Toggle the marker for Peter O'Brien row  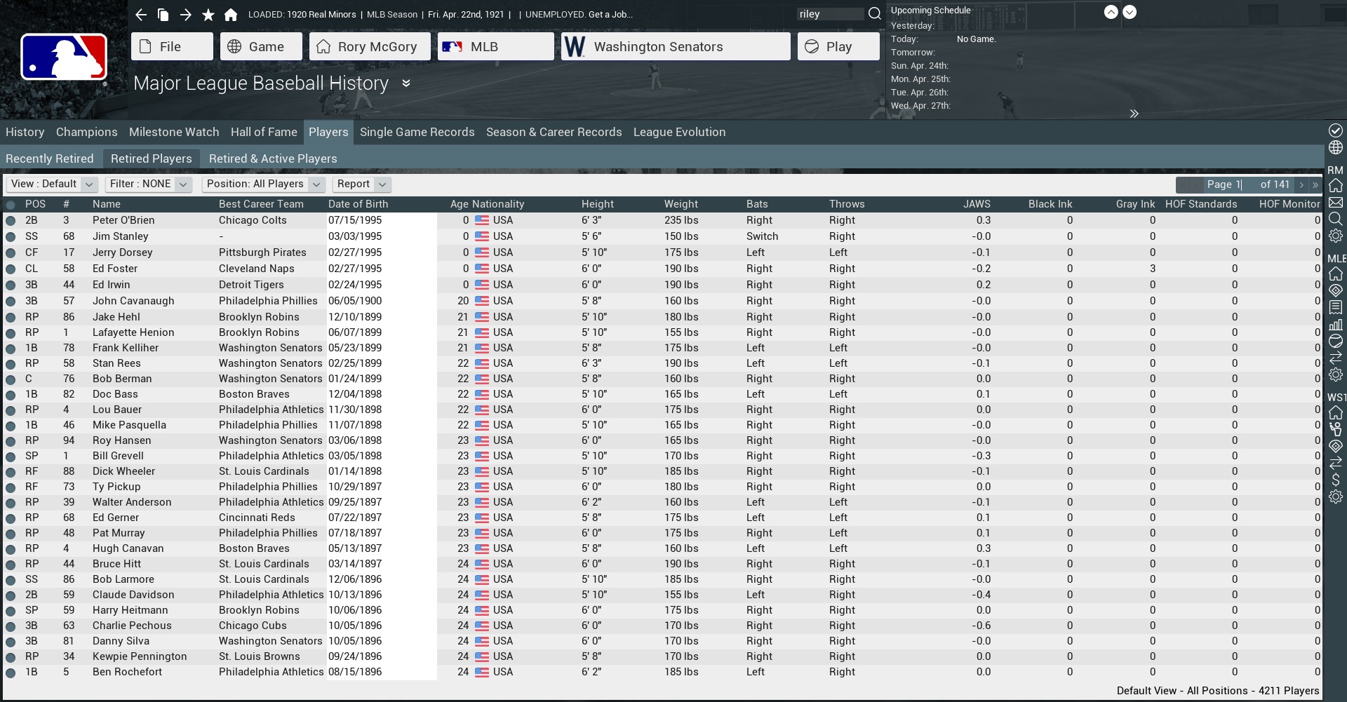coord(11,220)
